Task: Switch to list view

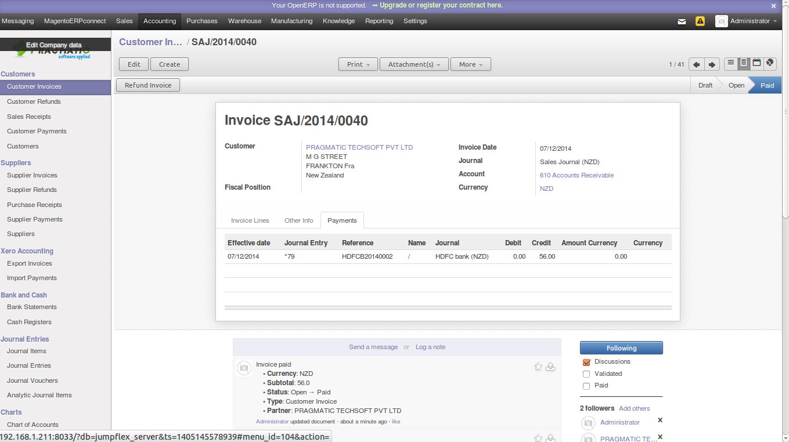Action: 730,63
